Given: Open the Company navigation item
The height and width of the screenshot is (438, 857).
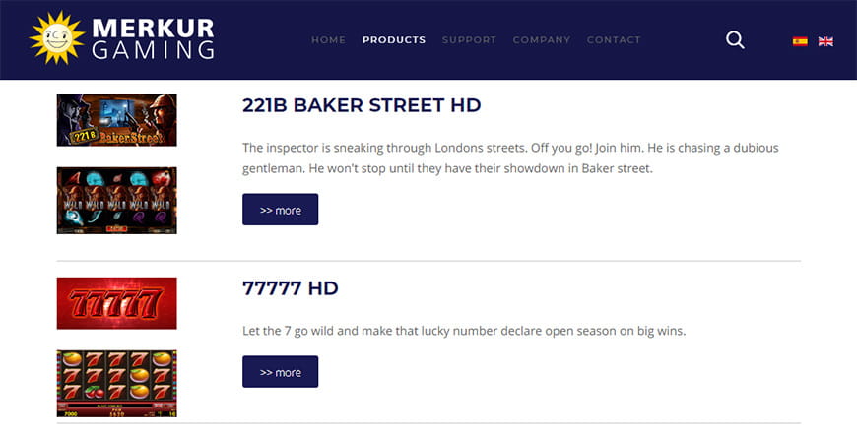Looking at the screenshot, I should point(541,40).
